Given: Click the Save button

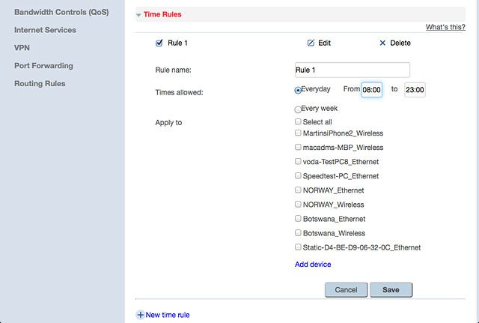Looking at the screenshot, I should pyautogui.click(x=391, y=290).
